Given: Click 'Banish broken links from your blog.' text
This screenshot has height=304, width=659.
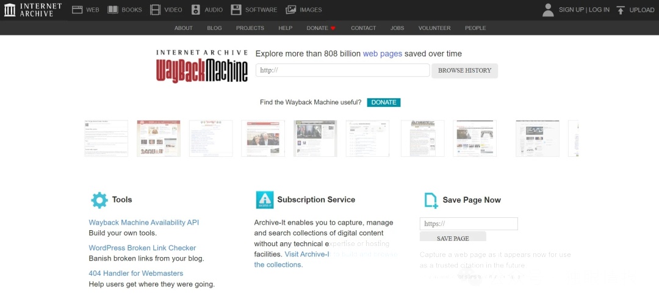Looking at the screenshot, I should [146, 259].
